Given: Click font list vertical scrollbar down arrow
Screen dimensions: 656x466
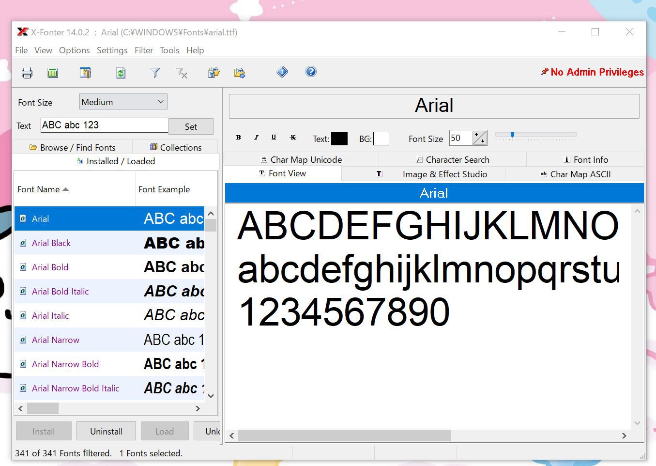Looking at the screenshot, I should pos(211,395).
